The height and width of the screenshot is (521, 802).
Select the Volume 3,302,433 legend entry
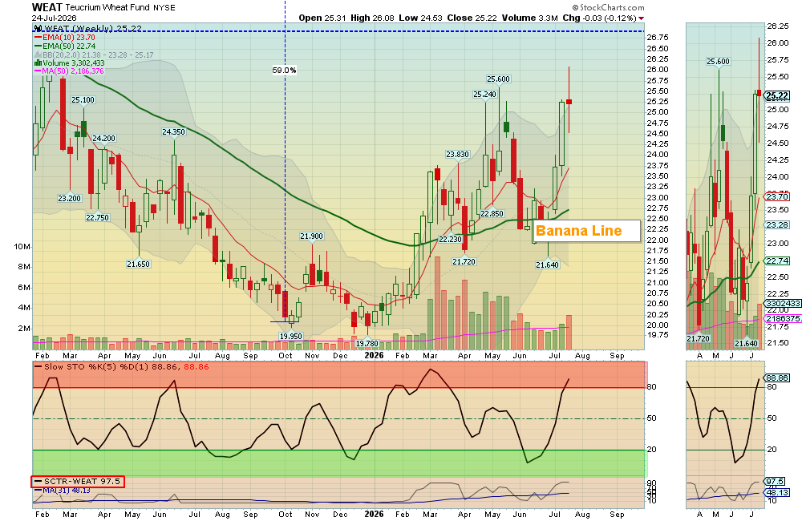[x=70, y=63]
